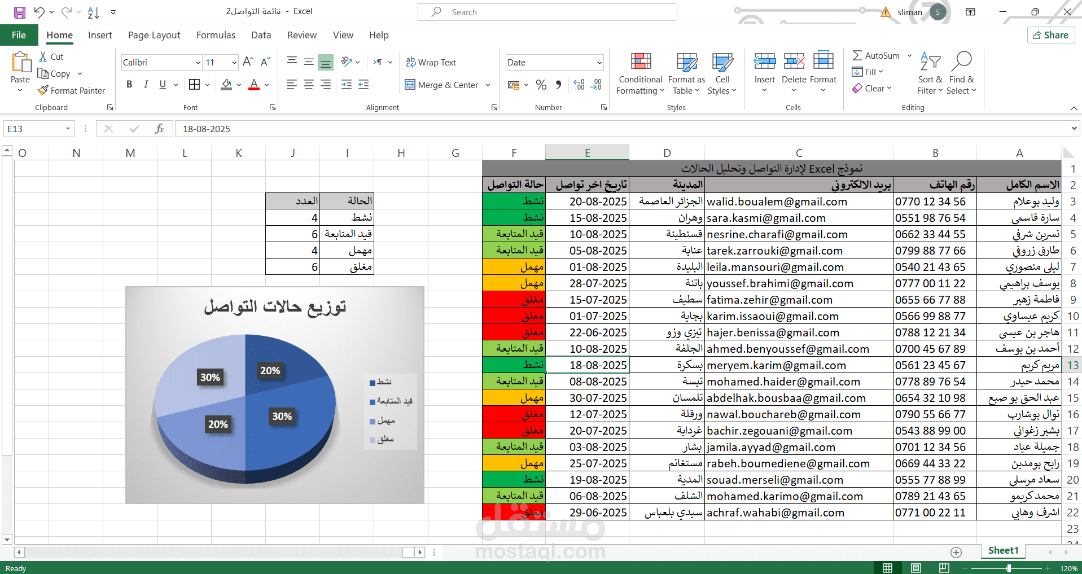Open the File tab
This screenshot has height=574, width=1082.
click(x=19, y=35)
